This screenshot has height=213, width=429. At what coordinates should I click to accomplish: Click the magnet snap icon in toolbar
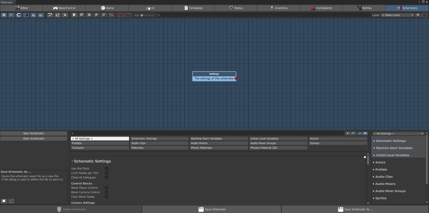[x=19, y=15]
